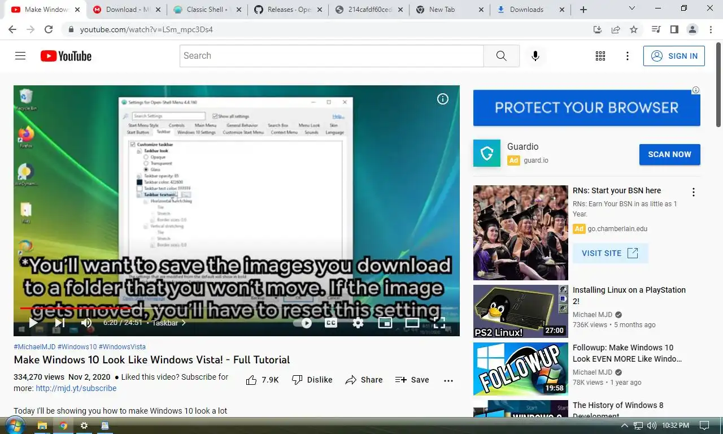Share this video

(x=364, y=380)
